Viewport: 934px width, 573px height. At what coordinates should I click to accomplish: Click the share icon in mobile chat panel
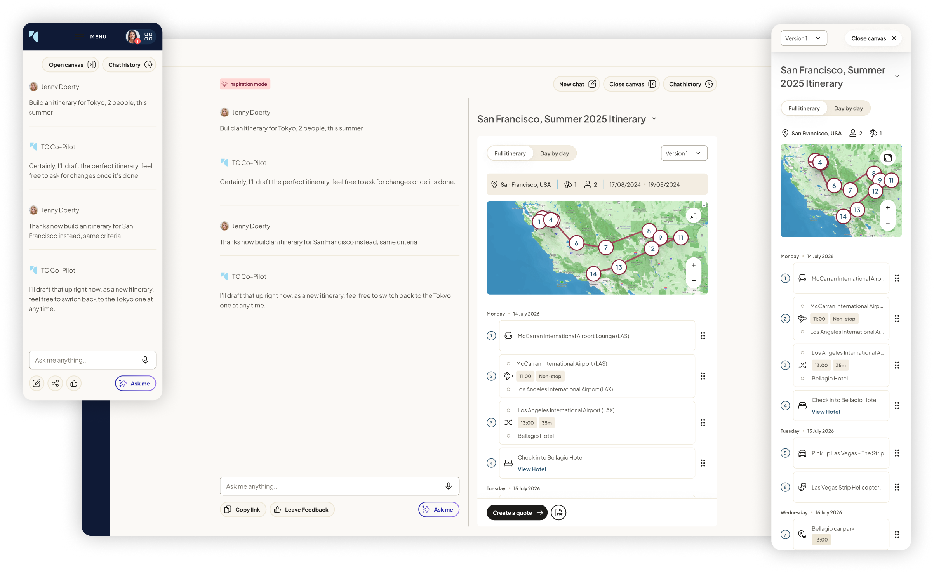55,383
